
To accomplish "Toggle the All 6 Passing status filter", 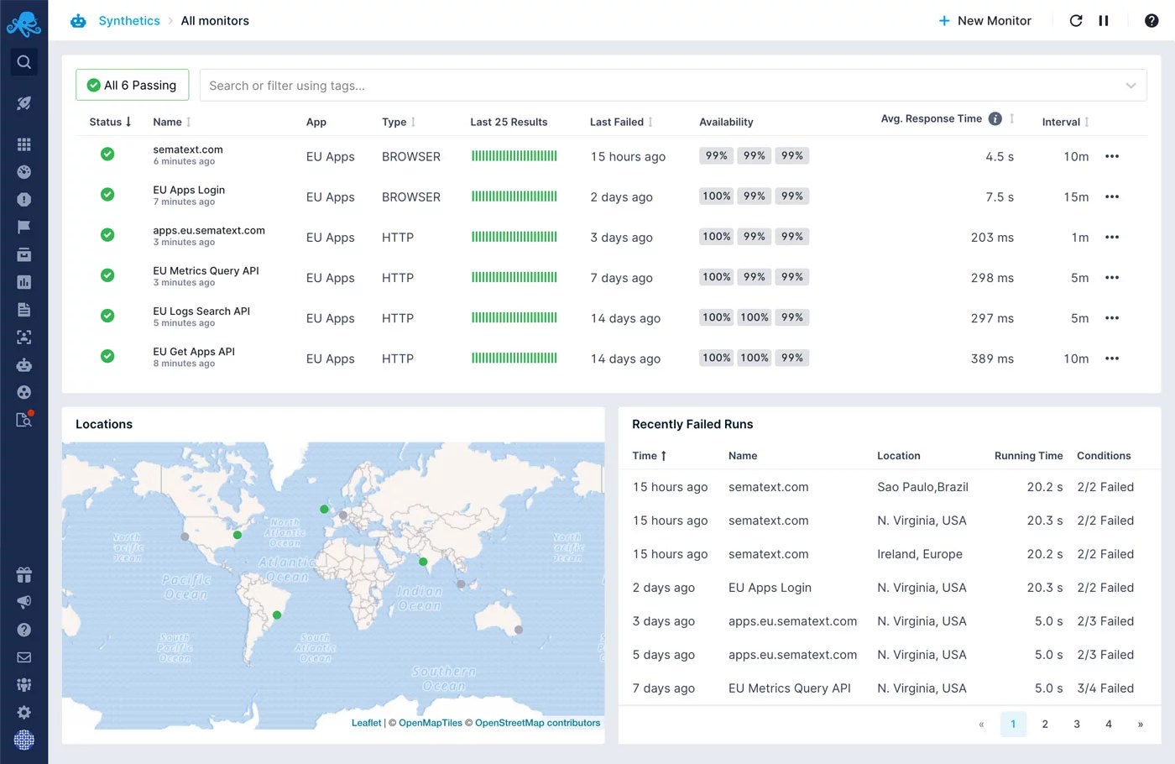I will 132,85.
